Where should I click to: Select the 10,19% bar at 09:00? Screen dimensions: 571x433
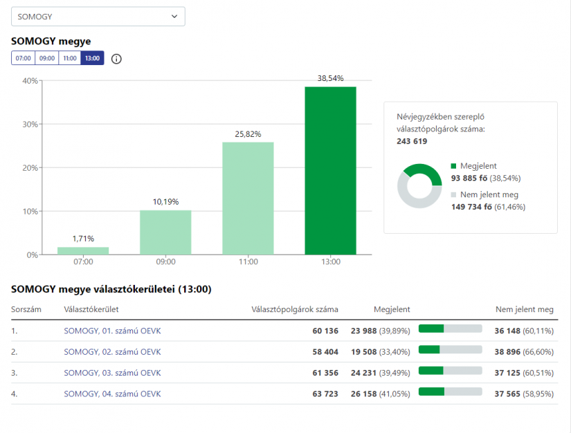pos(165,232)
